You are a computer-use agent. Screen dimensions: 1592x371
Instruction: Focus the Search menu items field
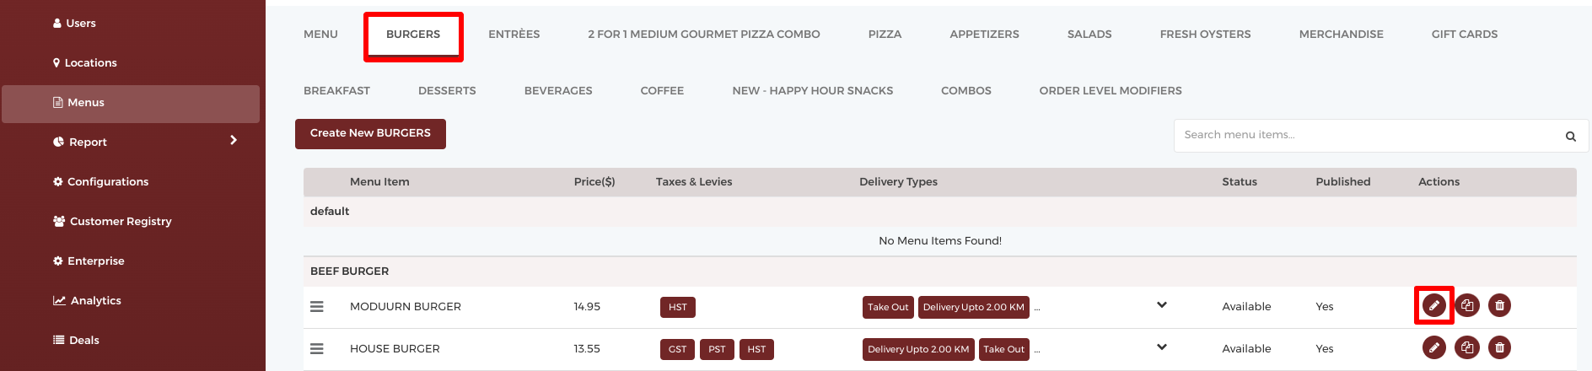click(1366, 136)
